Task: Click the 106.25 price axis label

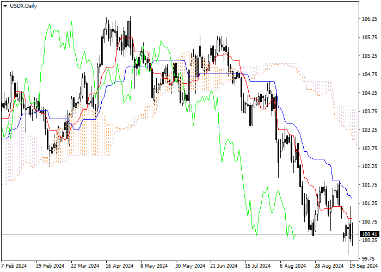Action: click(x=370, y=19)
